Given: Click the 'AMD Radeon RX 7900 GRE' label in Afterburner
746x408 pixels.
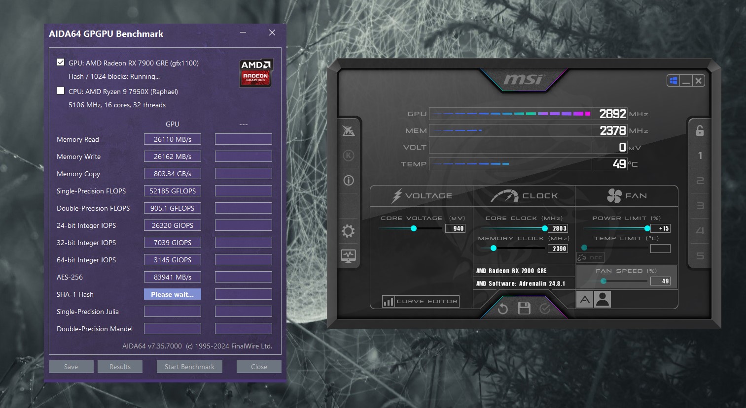Looking at the screenshot, I should [511, 271].
